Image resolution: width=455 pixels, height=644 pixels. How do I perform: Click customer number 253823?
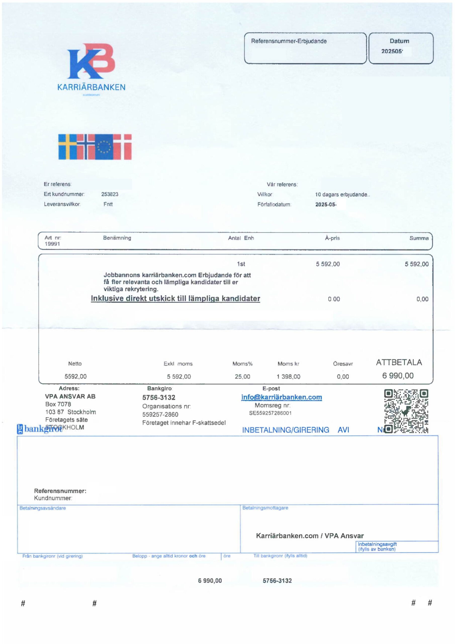tap(110, 194)
